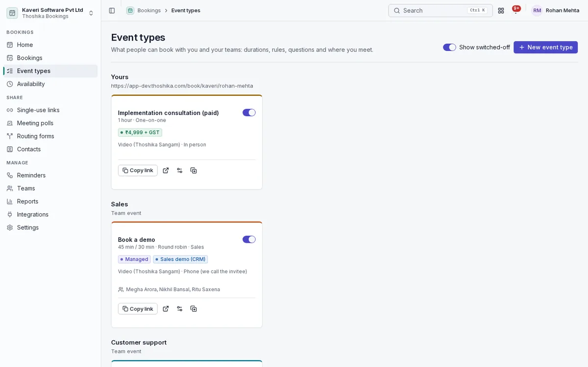This screenshot has width=588, height=367.
Task: Click the Bookings sidebar icon
Action: coord(10,58)
